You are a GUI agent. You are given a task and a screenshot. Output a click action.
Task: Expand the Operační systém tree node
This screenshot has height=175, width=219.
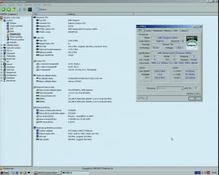(1, 48)
